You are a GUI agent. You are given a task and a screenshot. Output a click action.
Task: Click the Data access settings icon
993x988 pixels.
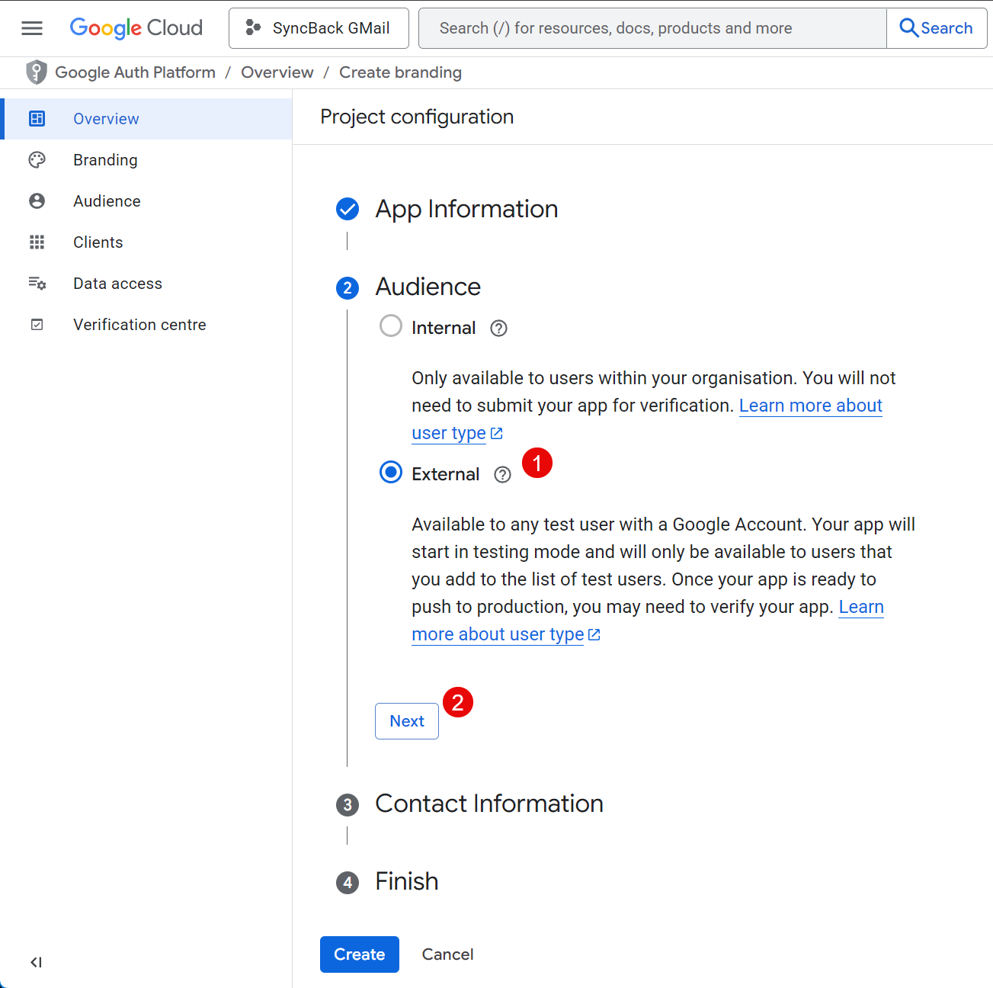(37, 284)
